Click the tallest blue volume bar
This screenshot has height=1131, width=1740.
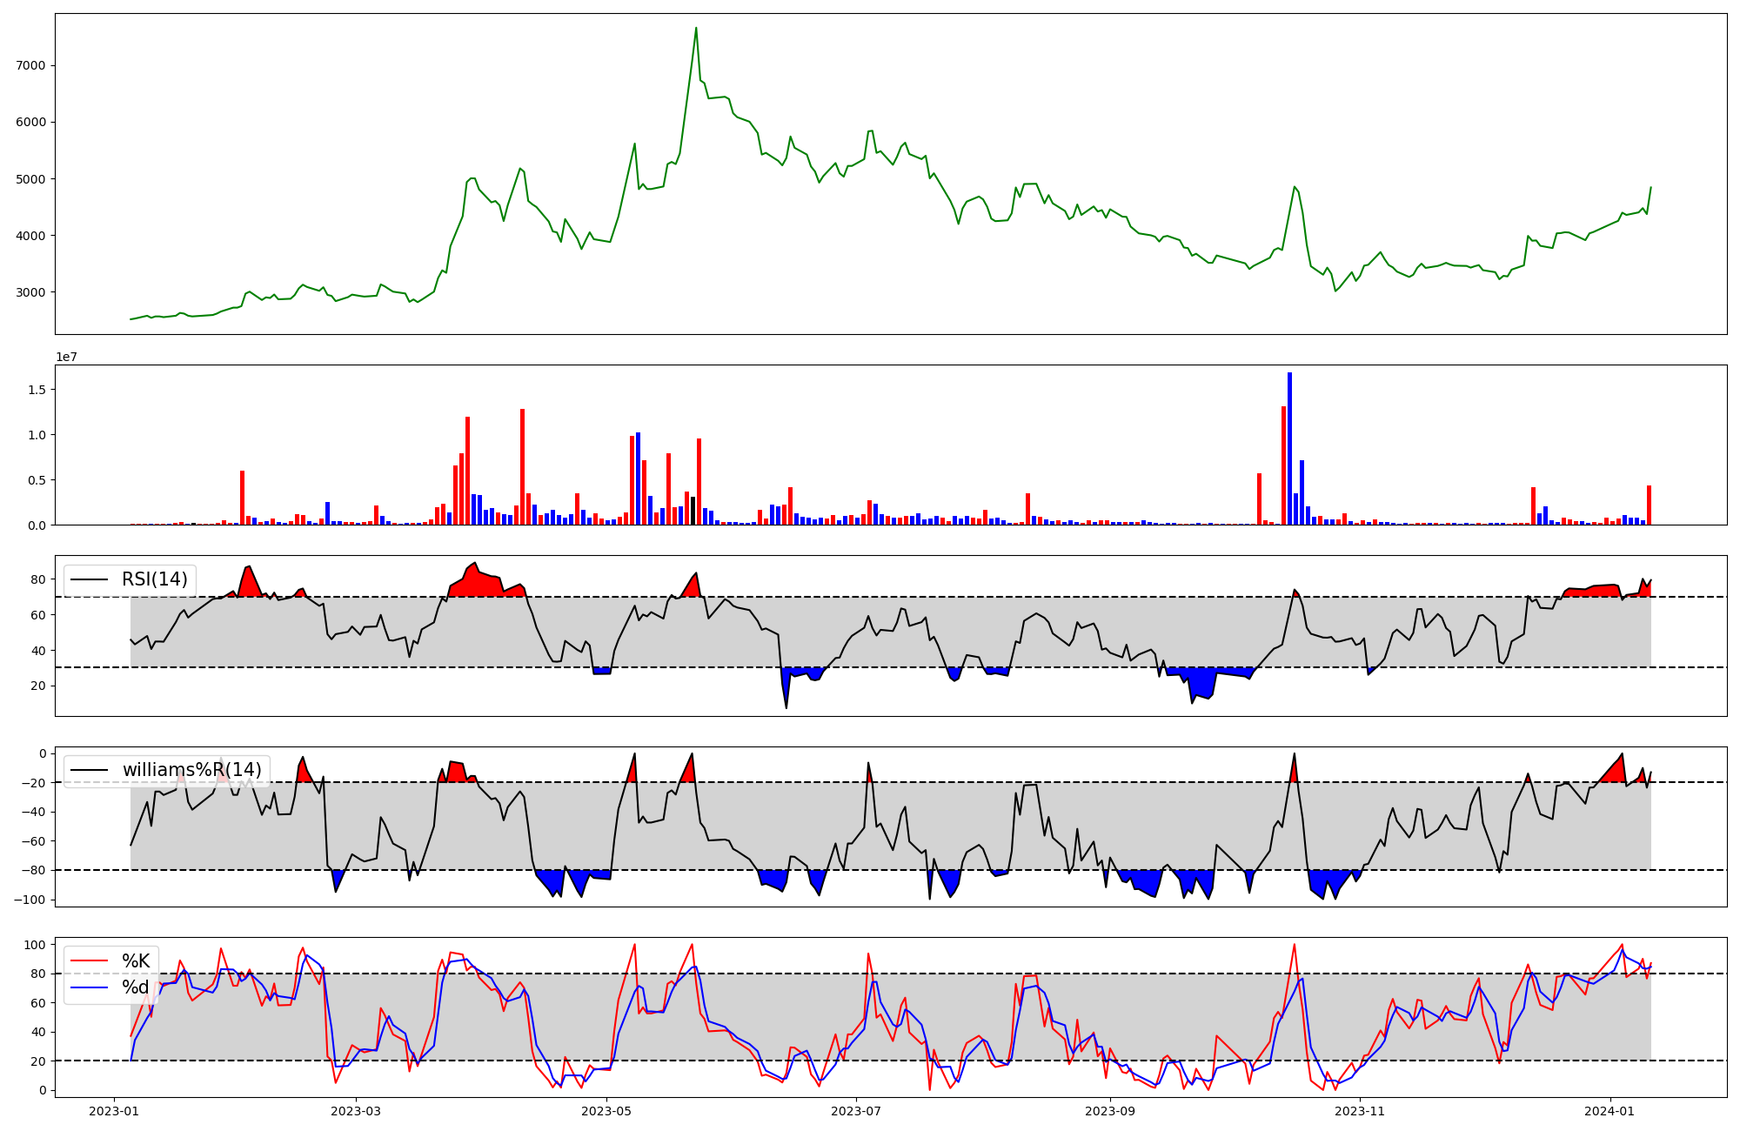pos(1289,449)
